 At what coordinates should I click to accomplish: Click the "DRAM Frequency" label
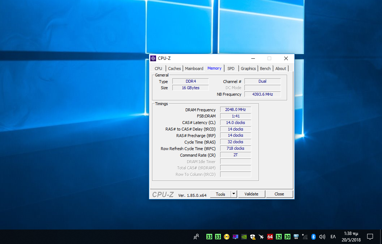[x=201, y=110]
